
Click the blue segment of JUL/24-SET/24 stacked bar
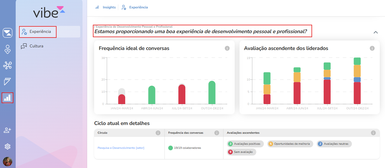point(327,78)
